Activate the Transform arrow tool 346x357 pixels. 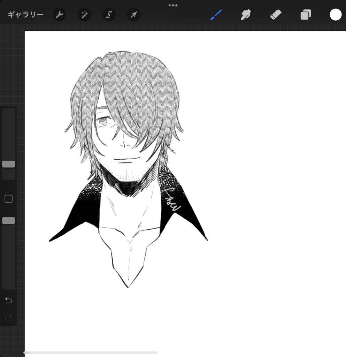134,15
